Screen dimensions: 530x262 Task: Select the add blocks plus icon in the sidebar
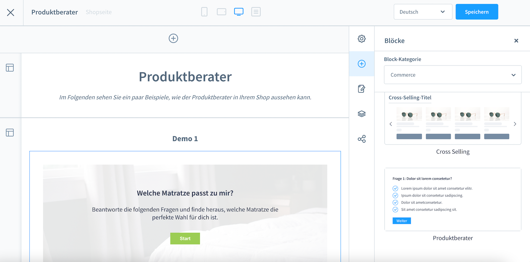[362, 64]
